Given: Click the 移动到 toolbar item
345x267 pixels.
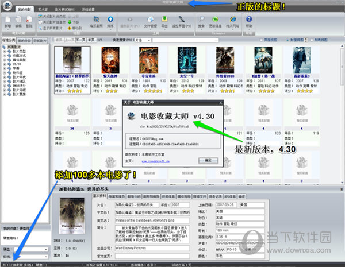Looking at the screenshot, I should [x=75, y=28].
